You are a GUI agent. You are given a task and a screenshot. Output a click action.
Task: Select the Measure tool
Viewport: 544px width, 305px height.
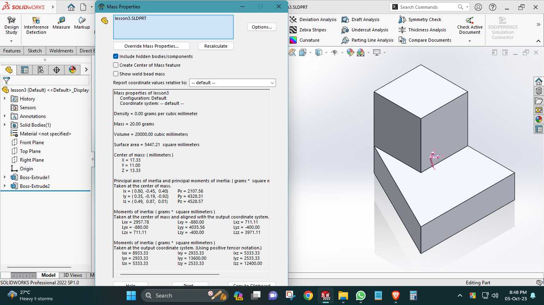click(61, 23)
